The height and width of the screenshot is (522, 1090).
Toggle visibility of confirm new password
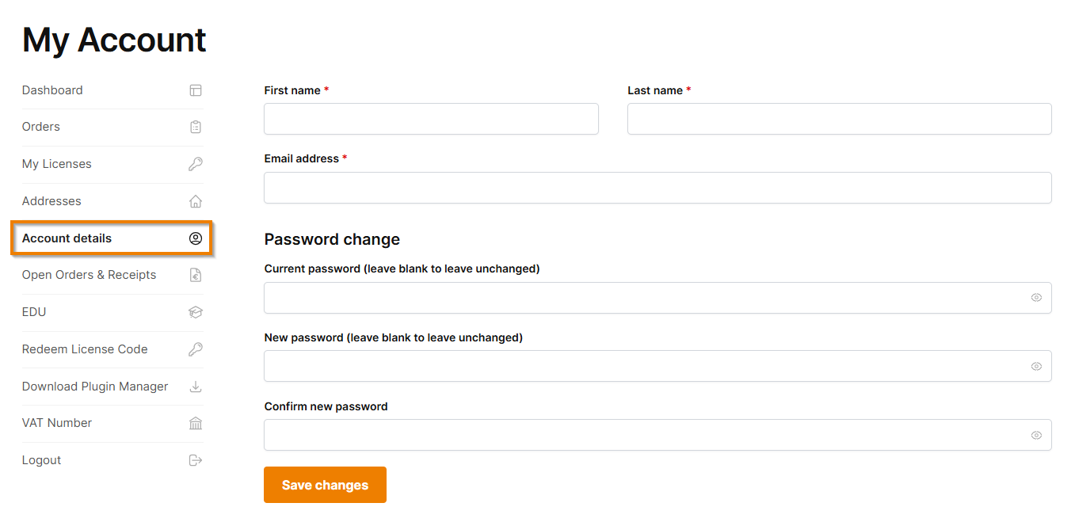tap(1036, 435)
